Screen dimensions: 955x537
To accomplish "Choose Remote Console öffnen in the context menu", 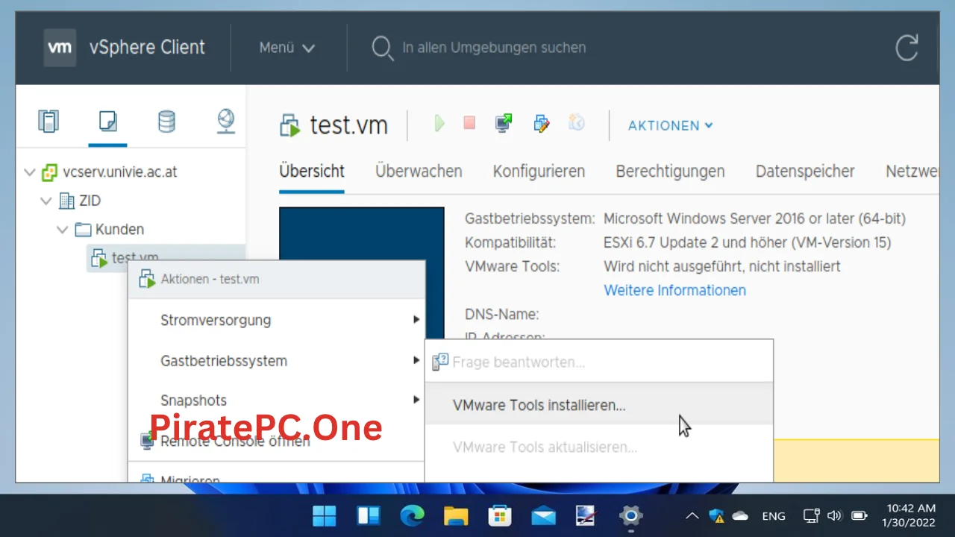I will tap(276, 441).
